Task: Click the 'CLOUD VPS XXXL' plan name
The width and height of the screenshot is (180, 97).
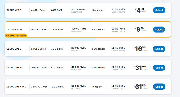Action: [16, 87]
